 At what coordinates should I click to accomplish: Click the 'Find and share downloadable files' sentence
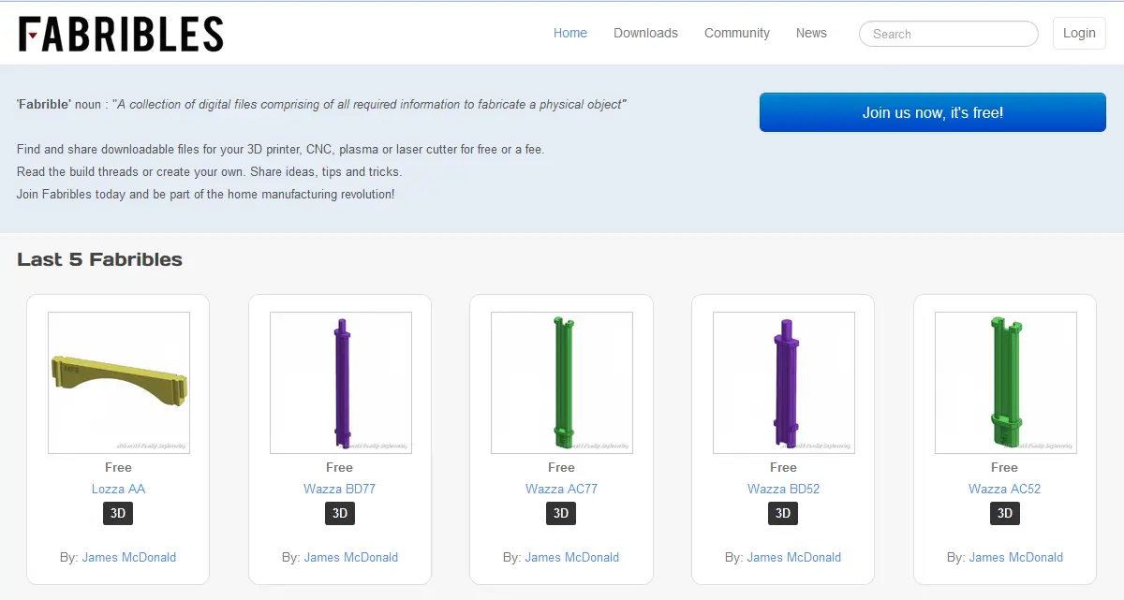tap(280, 149)
